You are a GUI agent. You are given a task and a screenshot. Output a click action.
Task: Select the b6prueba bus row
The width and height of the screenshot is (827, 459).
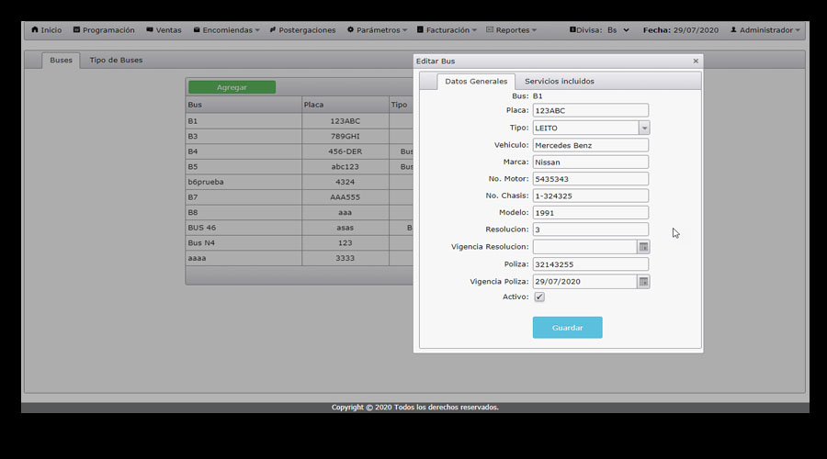pyautogui.click(x=300, y=183)
